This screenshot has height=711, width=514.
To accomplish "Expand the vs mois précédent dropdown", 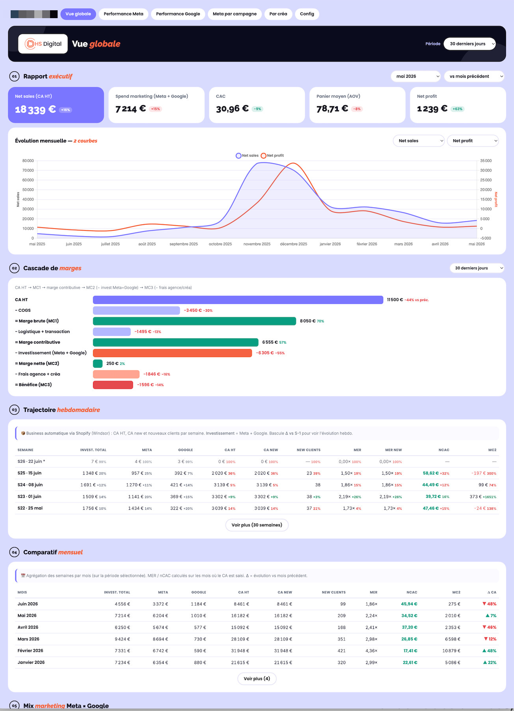I will pyautogui.click(x=475, y=76).
